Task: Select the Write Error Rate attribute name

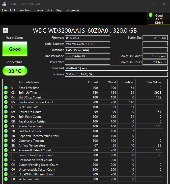Action: tap(29, 179)
